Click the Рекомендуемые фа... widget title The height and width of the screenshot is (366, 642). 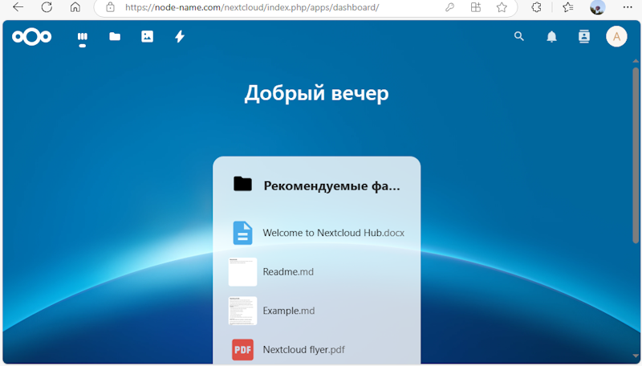tap(331, 186)
